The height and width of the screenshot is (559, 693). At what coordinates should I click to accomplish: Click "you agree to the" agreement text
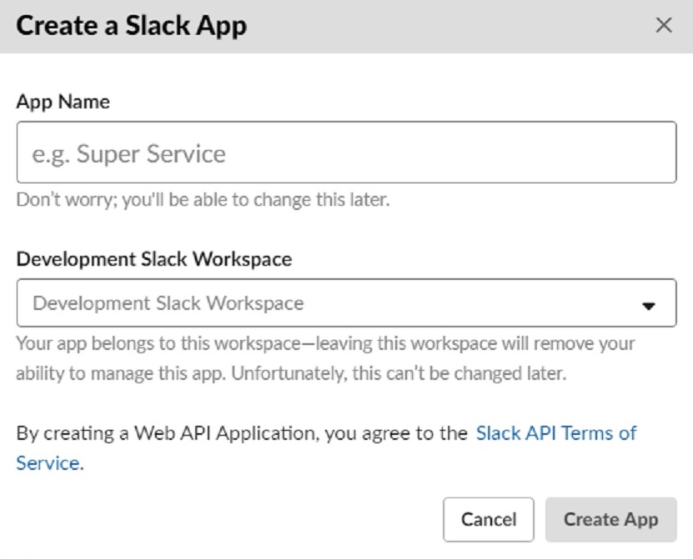coord(397,433)
